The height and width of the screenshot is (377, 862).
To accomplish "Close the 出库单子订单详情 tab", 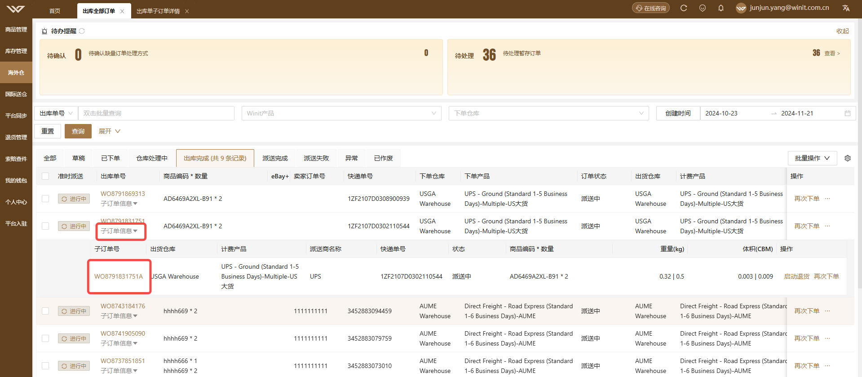I will (187, 11).
